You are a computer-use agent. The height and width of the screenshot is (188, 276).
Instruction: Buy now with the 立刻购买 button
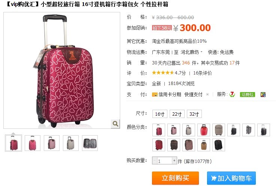click(x=175, y=178)
